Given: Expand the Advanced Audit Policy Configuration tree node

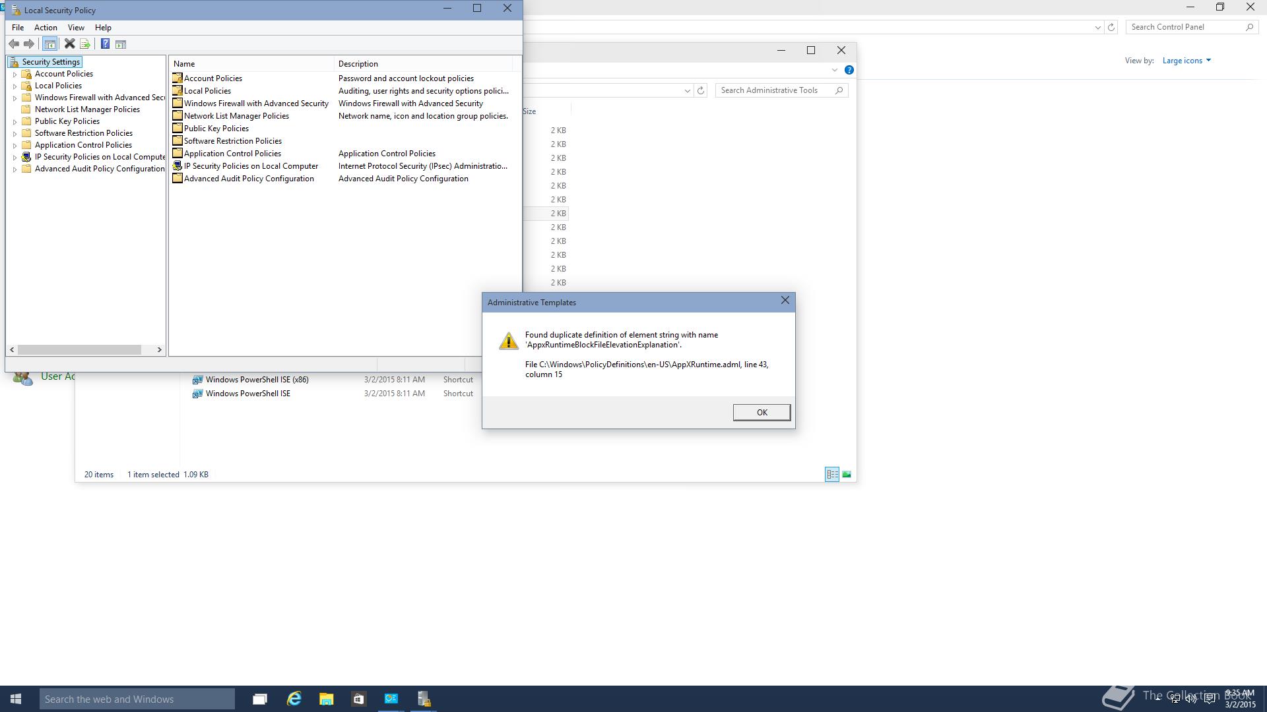Looking at the screenshot, I should [x=15, y=169].
